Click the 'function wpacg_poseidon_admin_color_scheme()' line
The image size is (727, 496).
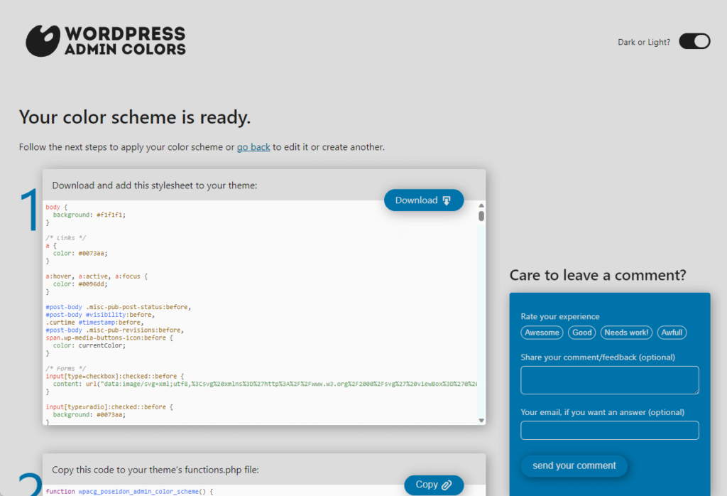(129, 491)
